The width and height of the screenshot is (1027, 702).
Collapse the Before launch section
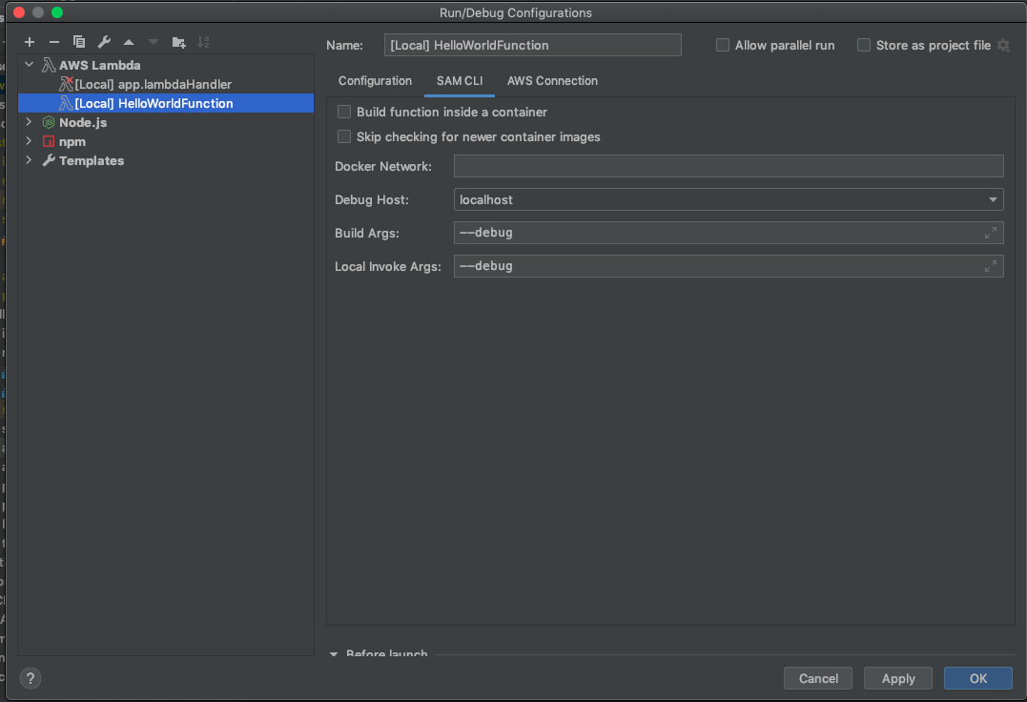pos(334,653)
